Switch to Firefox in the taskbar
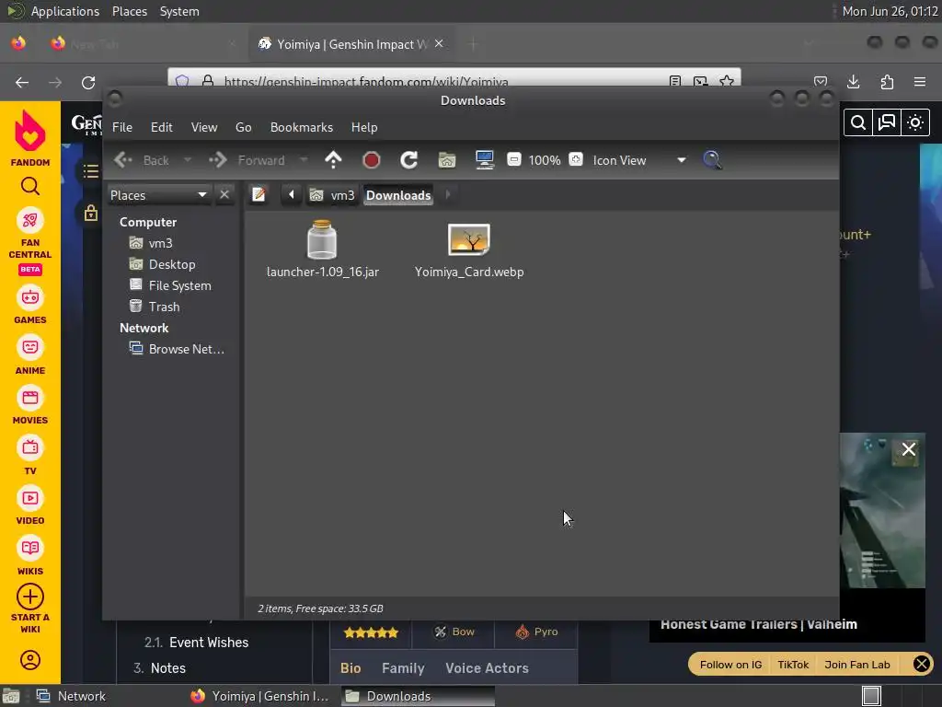This screenshot has height=707, width=942. tap(259, 696)
